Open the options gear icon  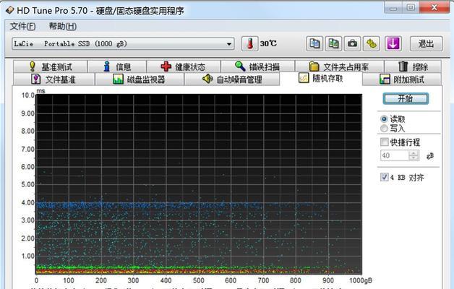coord(371,43)
